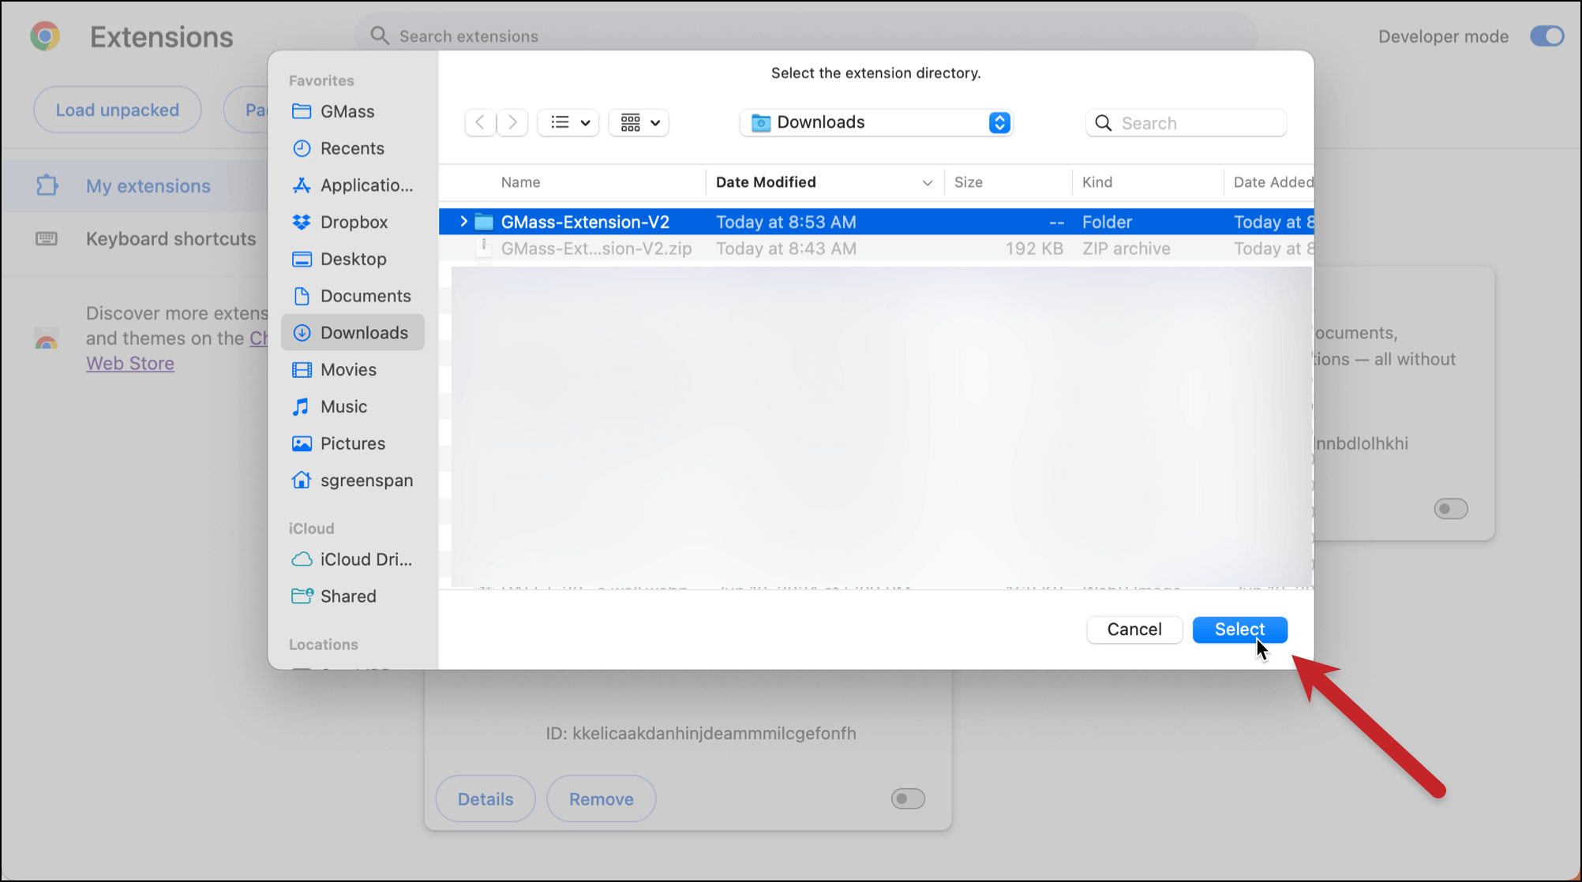Open the Movies sidebar folder
This screenshot has height=882, width=1582.
click(x=334, y=370)
